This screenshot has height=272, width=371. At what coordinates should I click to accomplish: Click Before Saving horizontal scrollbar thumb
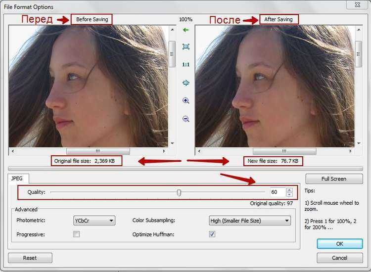pyautogui.click(x=98, y=151)
